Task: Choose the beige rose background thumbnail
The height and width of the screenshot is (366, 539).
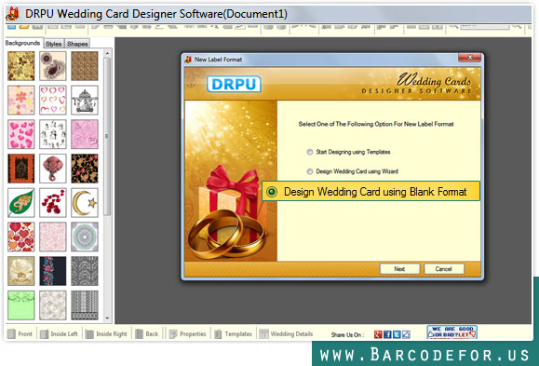Action: pyautogui.click(x=21, y=271)
